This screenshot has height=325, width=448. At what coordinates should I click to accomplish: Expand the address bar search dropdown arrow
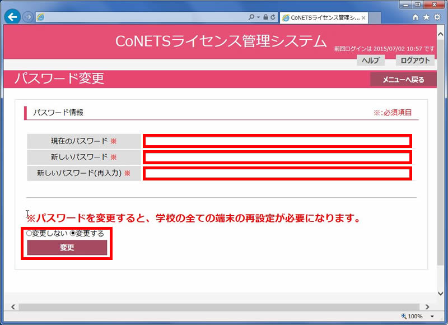258,17
